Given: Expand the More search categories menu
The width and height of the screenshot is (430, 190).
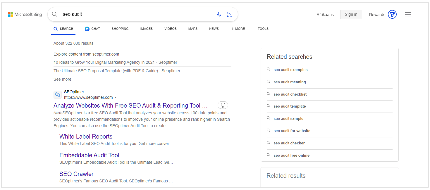Looking at the screenshot, I should pos(238,29).
